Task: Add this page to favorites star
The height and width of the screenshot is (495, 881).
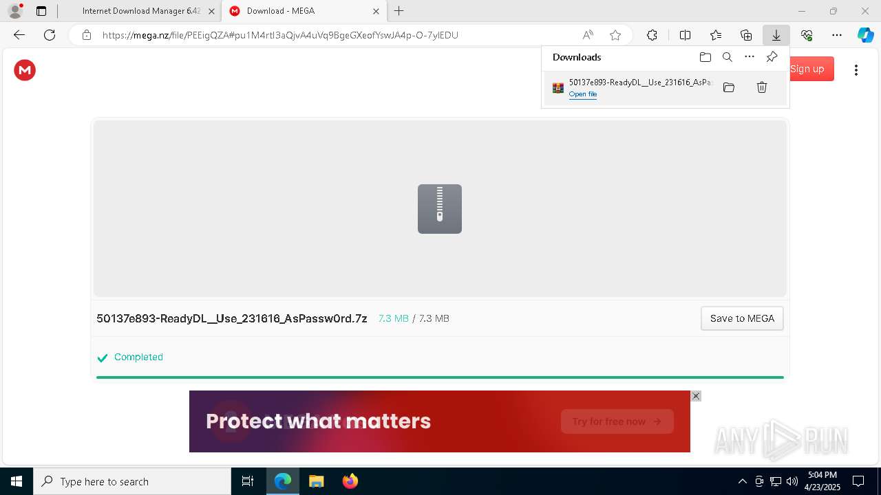Action: 615,35
